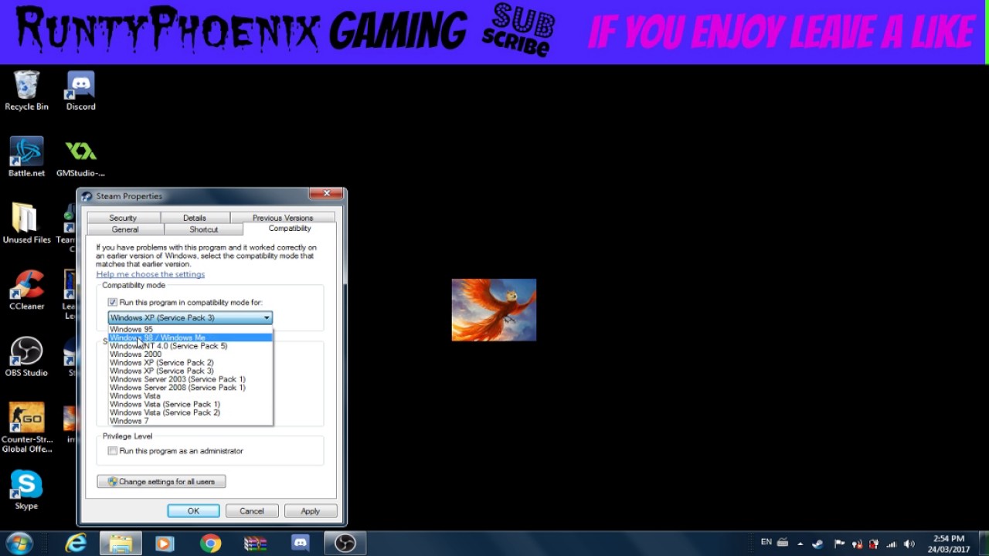Collapse the compatibility mode dropdown
989x556 pixels.
tap(267, 317)
